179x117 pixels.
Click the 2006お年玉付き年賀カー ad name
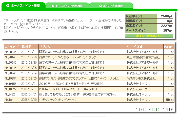click(x=78, y=94)
